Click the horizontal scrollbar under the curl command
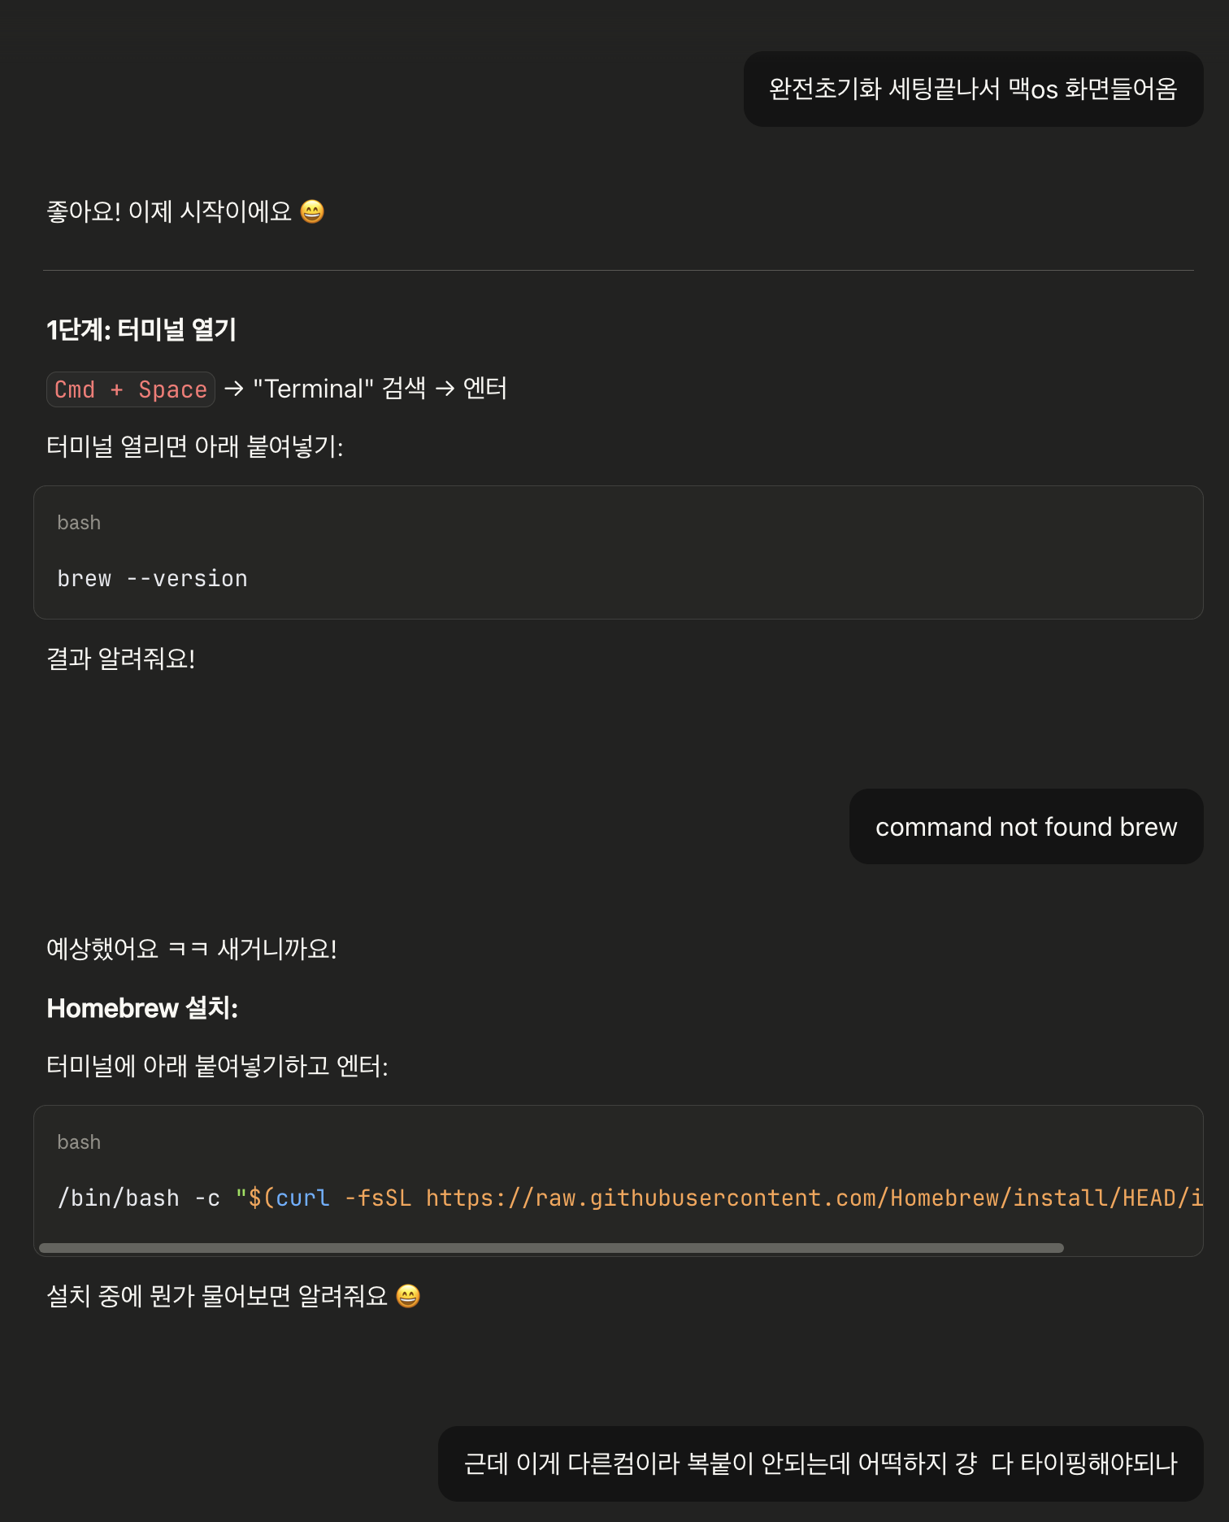The width and height of the screenshot is (1229, 1522). (x=551, y=1248)
